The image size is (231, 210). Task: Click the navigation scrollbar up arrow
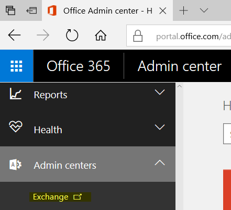[180, 86]
